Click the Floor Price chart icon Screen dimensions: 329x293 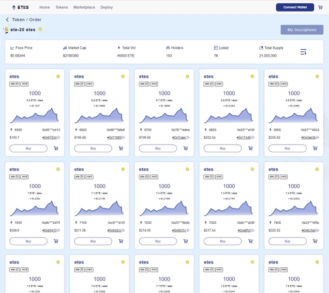12,48
